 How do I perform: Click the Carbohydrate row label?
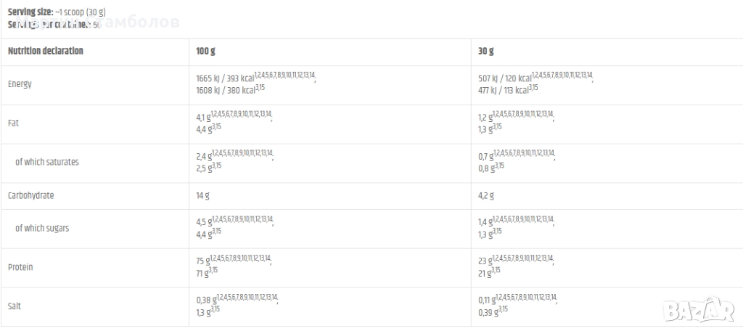[x=31, y=196]
